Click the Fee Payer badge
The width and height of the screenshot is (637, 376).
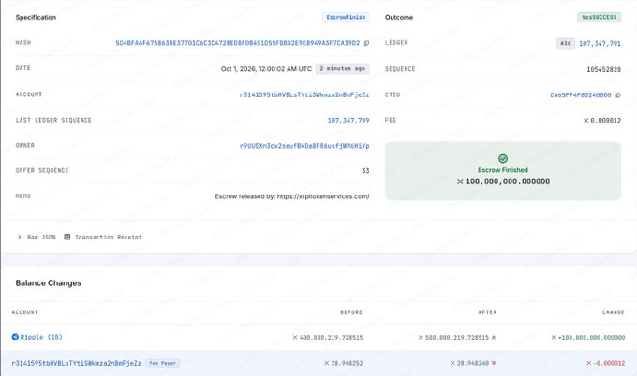[x=162, y=363]
